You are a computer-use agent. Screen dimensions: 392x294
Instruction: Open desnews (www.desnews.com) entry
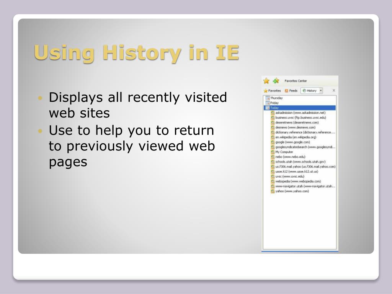point(293,127)
